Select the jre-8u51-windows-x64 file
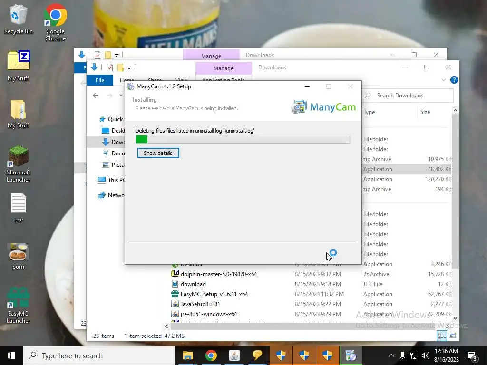The width and height of the screenshot is (487, 365). click(209, 314)
